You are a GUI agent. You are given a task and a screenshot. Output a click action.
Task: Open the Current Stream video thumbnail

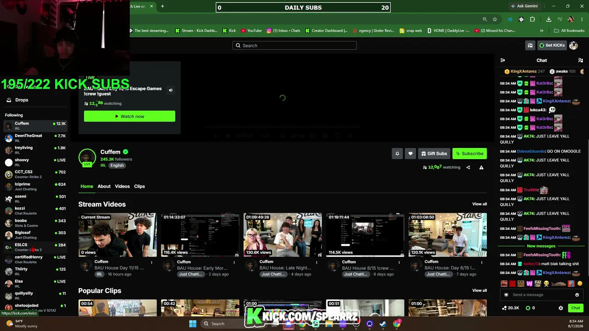(x=117, y=235)
